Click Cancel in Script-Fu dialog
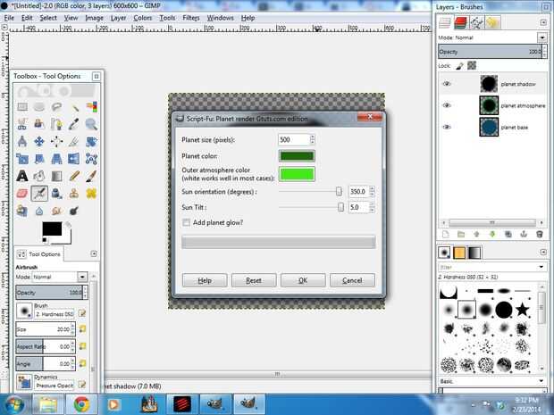This screenshot has width=554, height=415. [x=352, y=280]
